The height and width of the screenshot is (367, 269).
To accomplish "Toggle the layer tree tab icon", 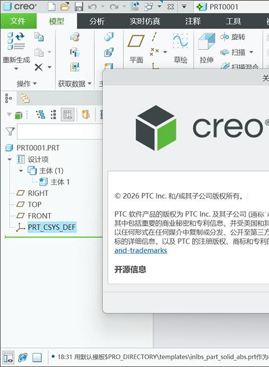I will 25,98.
